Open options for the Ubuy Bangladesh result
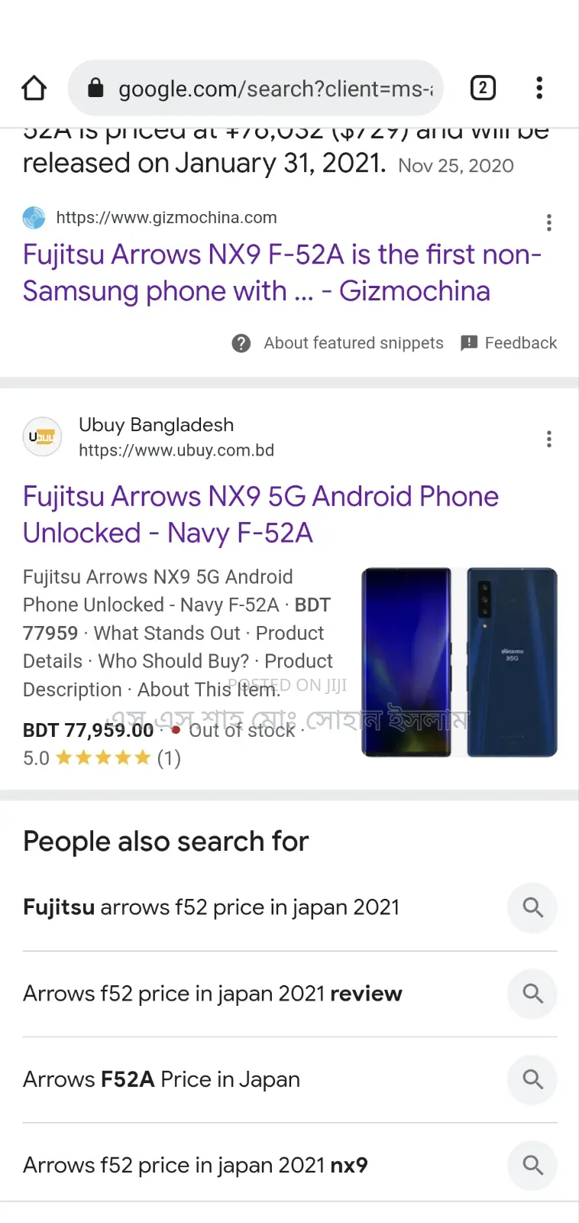579x1223 pixels. point(548,439)
